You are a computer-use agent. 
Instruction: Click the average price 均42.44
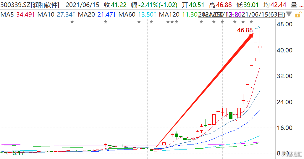pyautogui.click(x=275, y=5)
